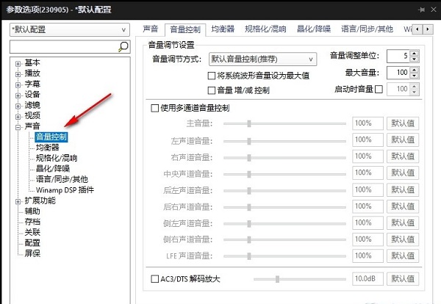The height and width of the screenshot is (304, 441).
Task: Pin the preferences window with pin icon
Action: (421, 10)
